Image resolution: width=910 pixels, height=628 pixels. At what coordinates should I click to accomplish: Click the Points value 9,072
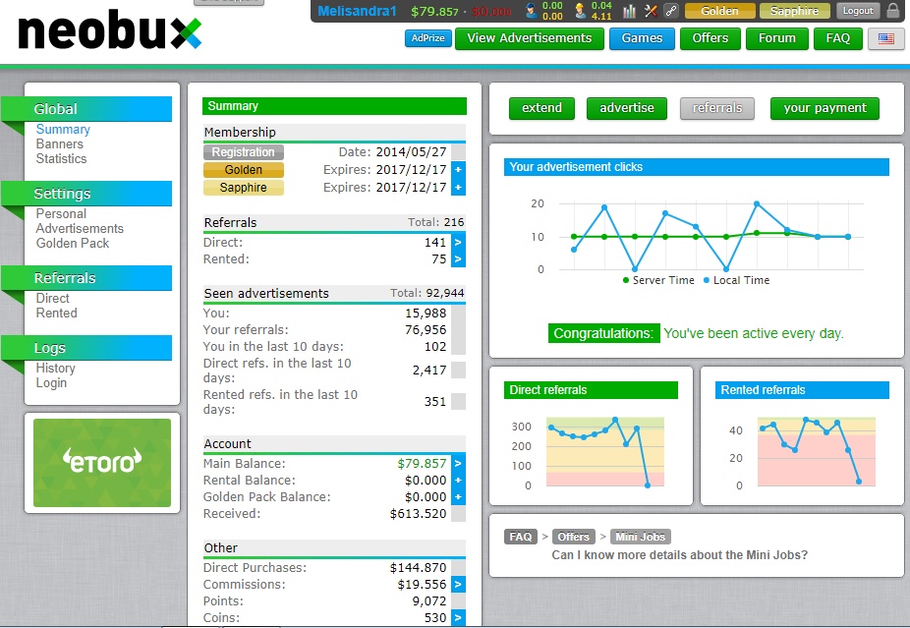pyautogui.click(x=428, y=600)
